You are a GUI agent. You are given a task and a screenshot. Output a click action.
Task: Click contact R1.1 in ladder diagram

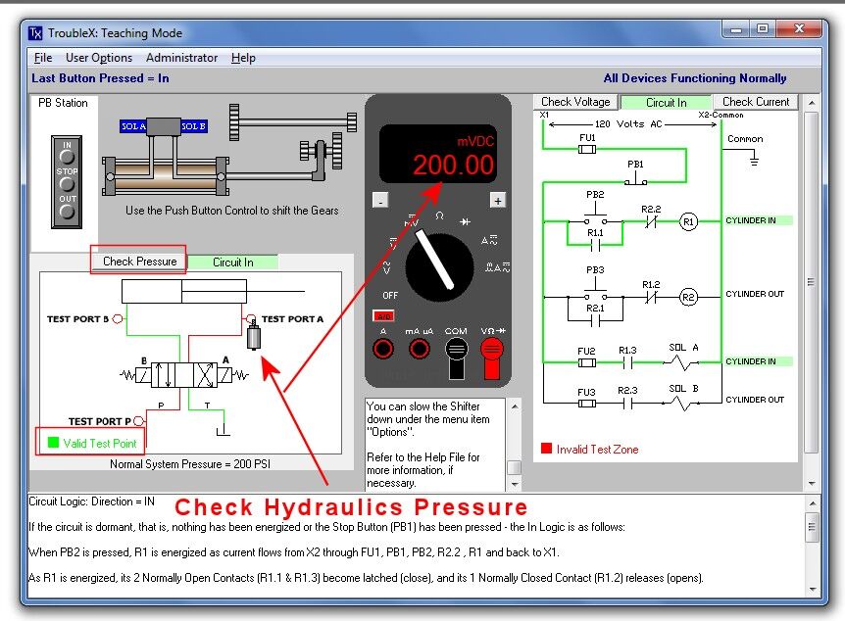point(595,246)
